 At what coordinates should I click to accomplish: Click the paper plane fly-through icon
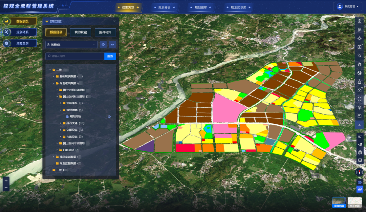[359, 144]
